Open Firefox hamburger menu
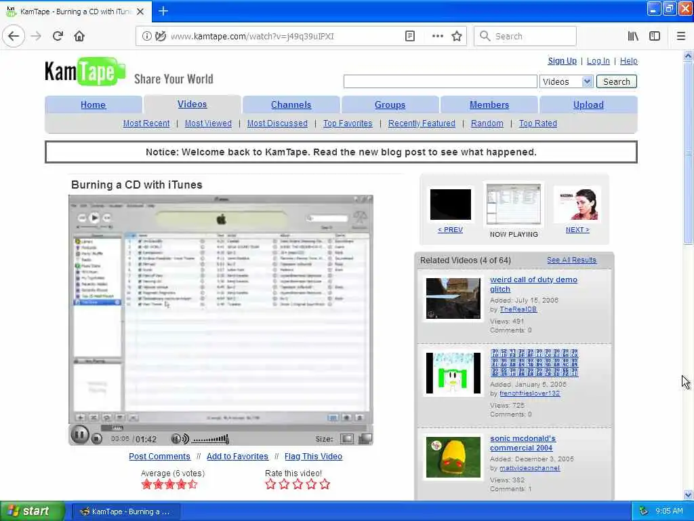 [681, 36]
